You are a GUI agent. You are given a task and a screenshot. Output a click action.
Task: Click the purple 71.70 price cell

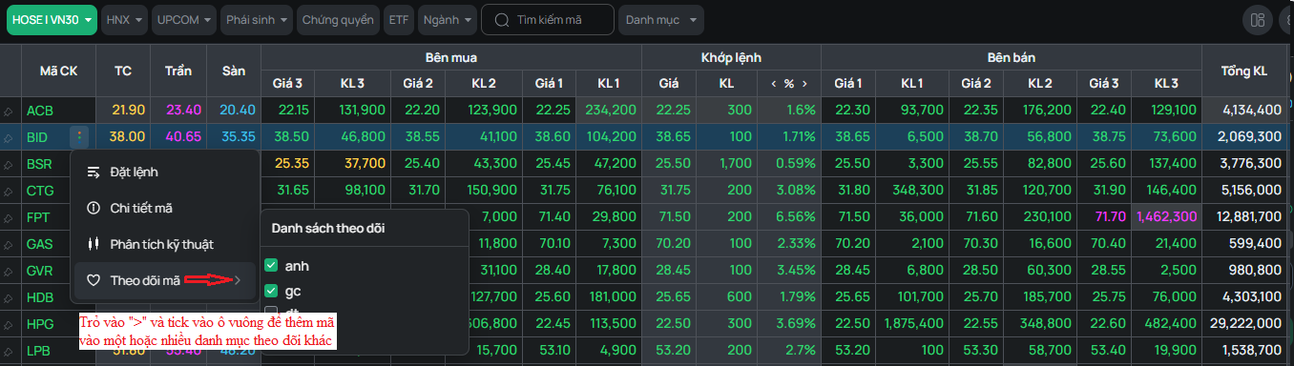[1103, 217]
